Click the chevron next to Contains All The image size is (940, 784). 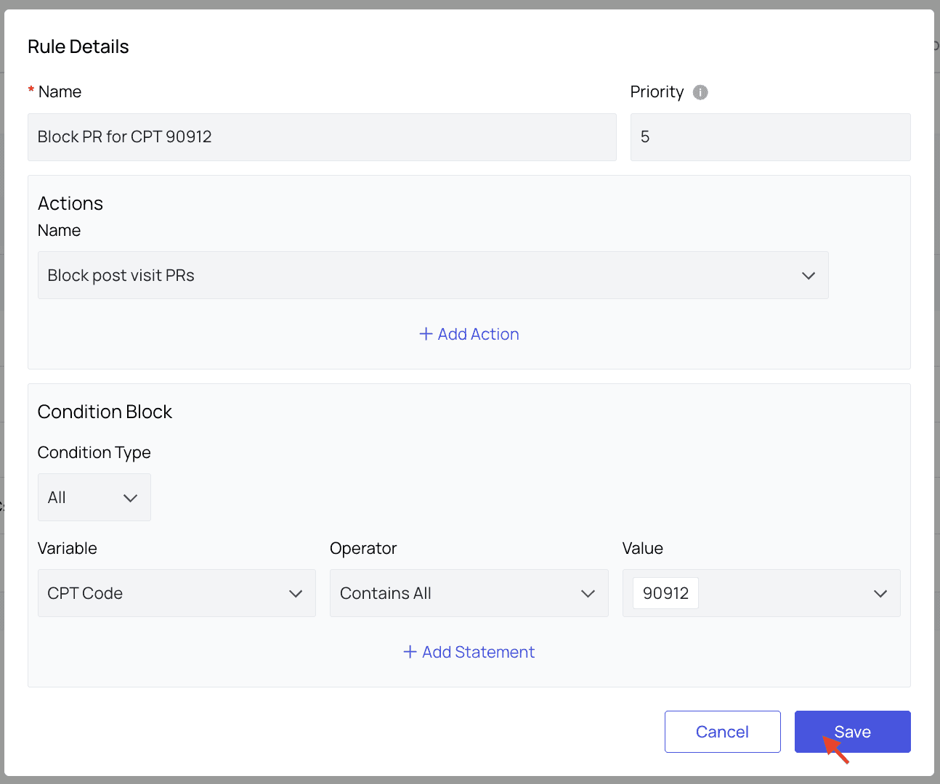pos(588,594)
